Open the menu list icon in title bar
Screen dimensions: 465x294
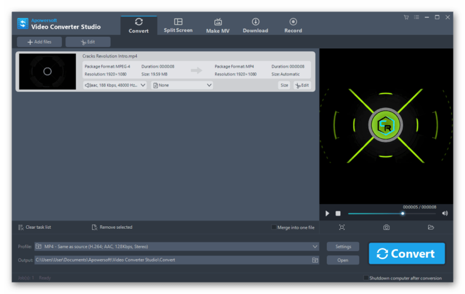pos(417,17)
